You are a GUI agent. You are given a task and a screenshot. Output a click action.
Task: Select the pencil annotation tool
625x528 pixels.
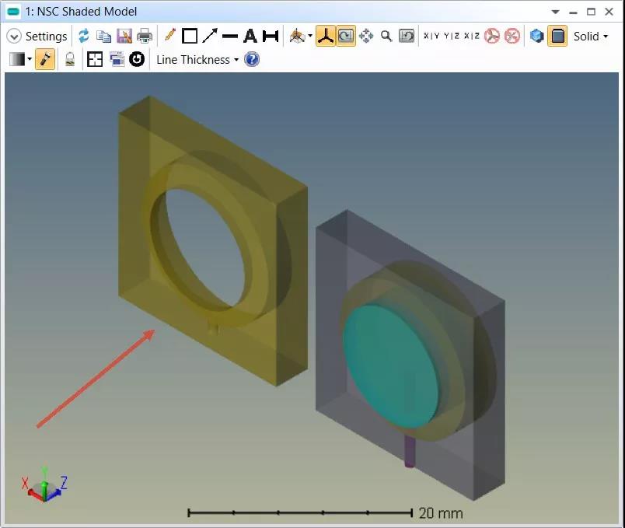pos(169,36)
